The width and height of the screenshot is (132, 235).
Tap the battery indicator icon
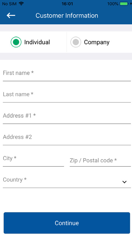click(x=124, y=4)
